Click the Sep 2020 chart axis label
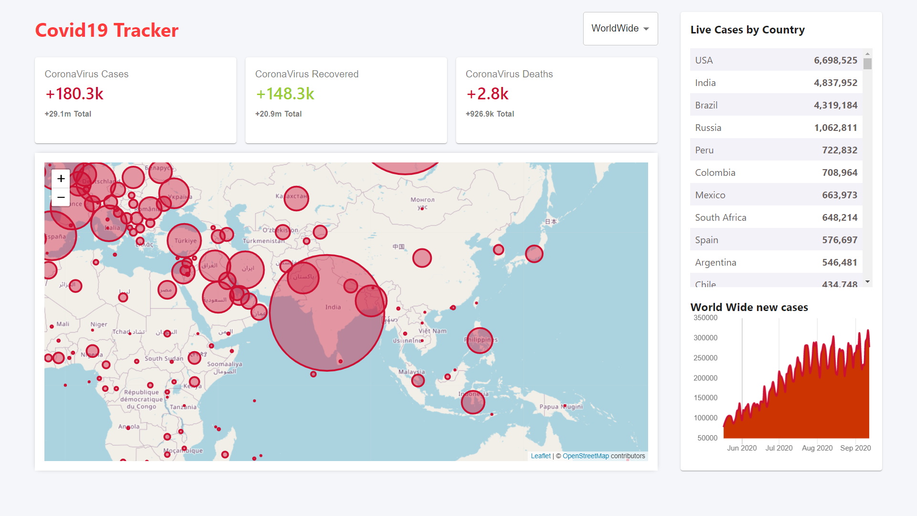Screen dimensions: 917x516 855,448
